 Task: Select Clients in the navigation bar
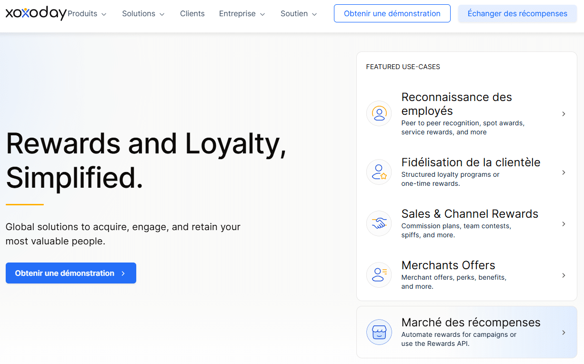(x=192, y=14)
